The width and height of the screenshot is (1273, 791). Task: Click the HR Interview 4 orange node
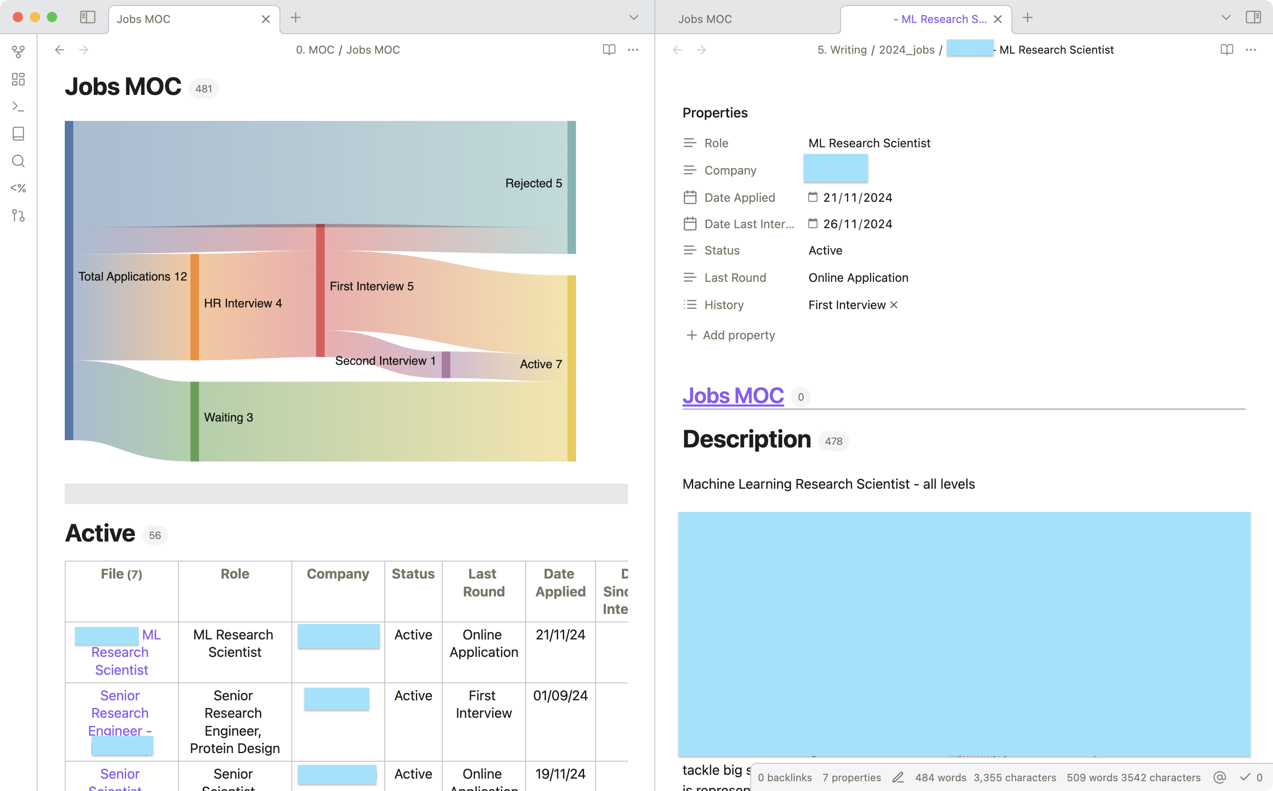tap(194, 307)
